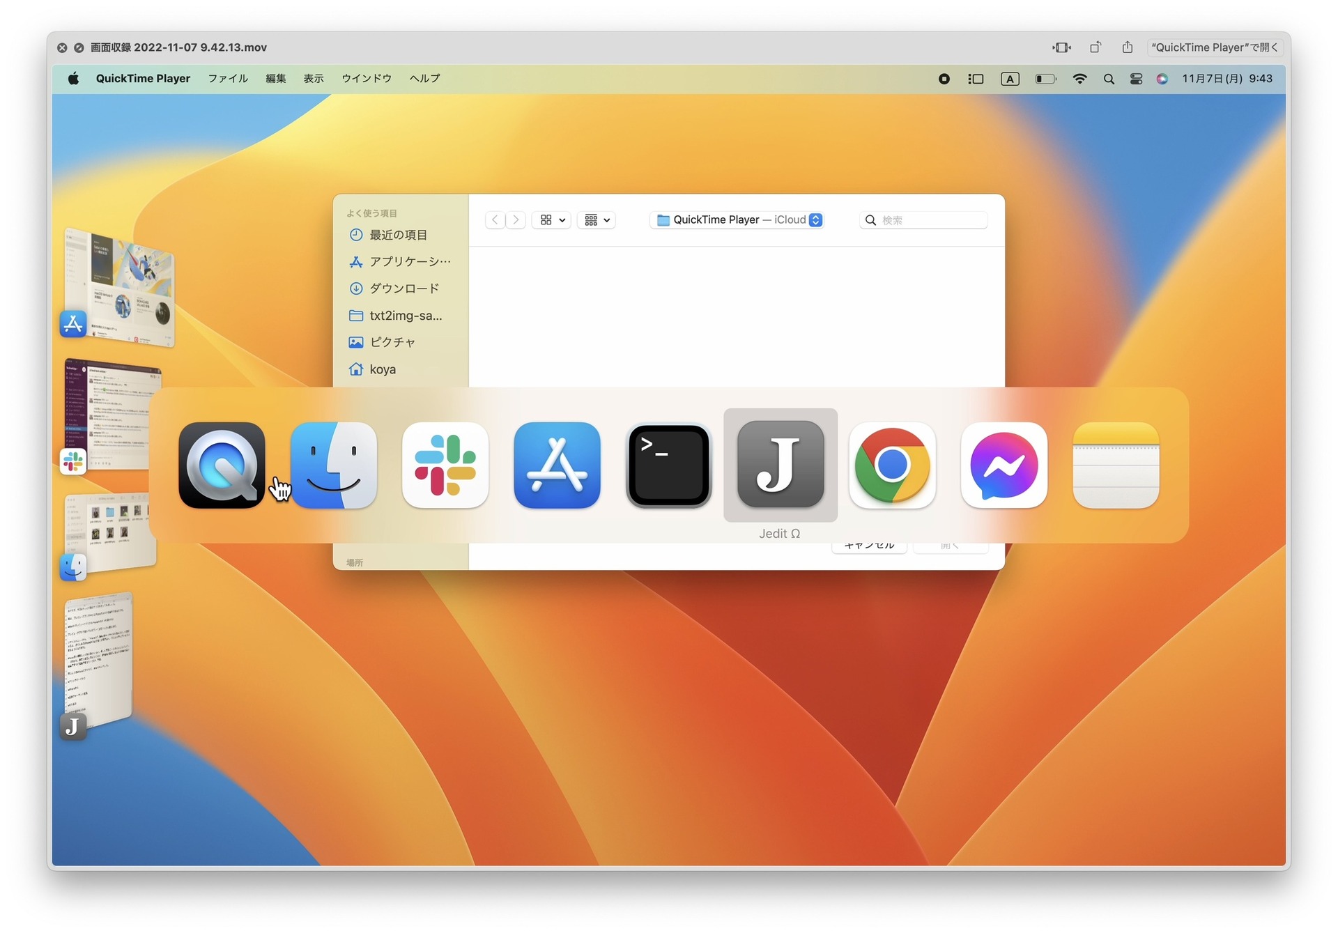Open the QuickTime Player — iCloud folder dropdown
1338x933 pixels.
tap(737, 219)
